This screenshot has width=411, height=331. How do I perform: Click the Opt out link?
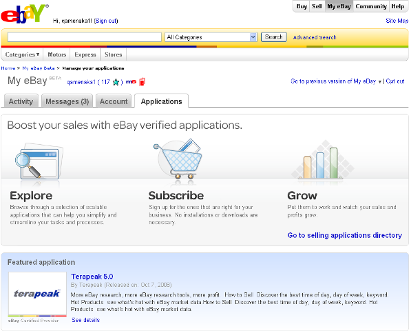pos(395,81)
